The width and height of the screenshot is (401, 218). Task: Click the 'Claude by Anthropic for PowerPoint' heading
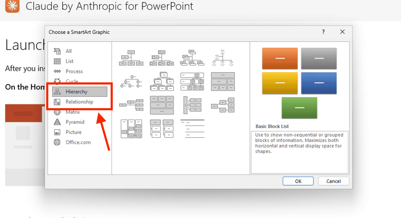pyautogui.click(x=109, y=6)
